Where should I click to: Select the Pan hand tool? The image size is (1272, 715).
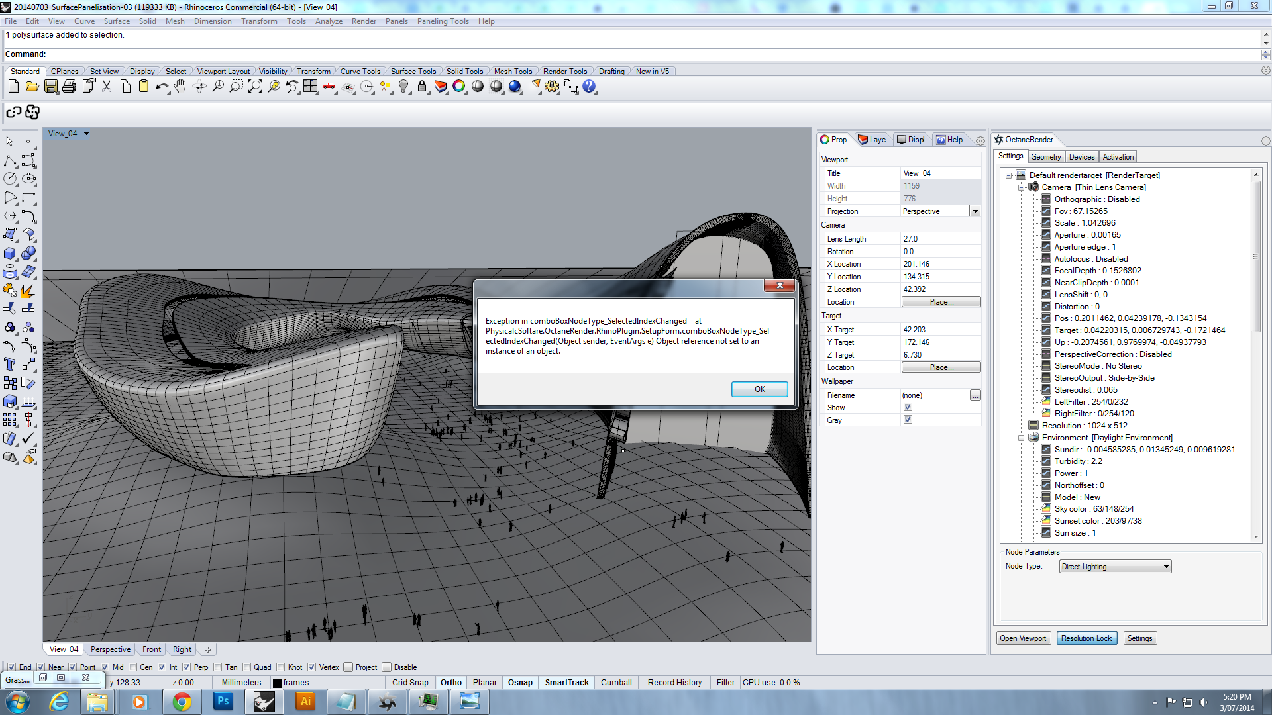[x=180, y=87]
